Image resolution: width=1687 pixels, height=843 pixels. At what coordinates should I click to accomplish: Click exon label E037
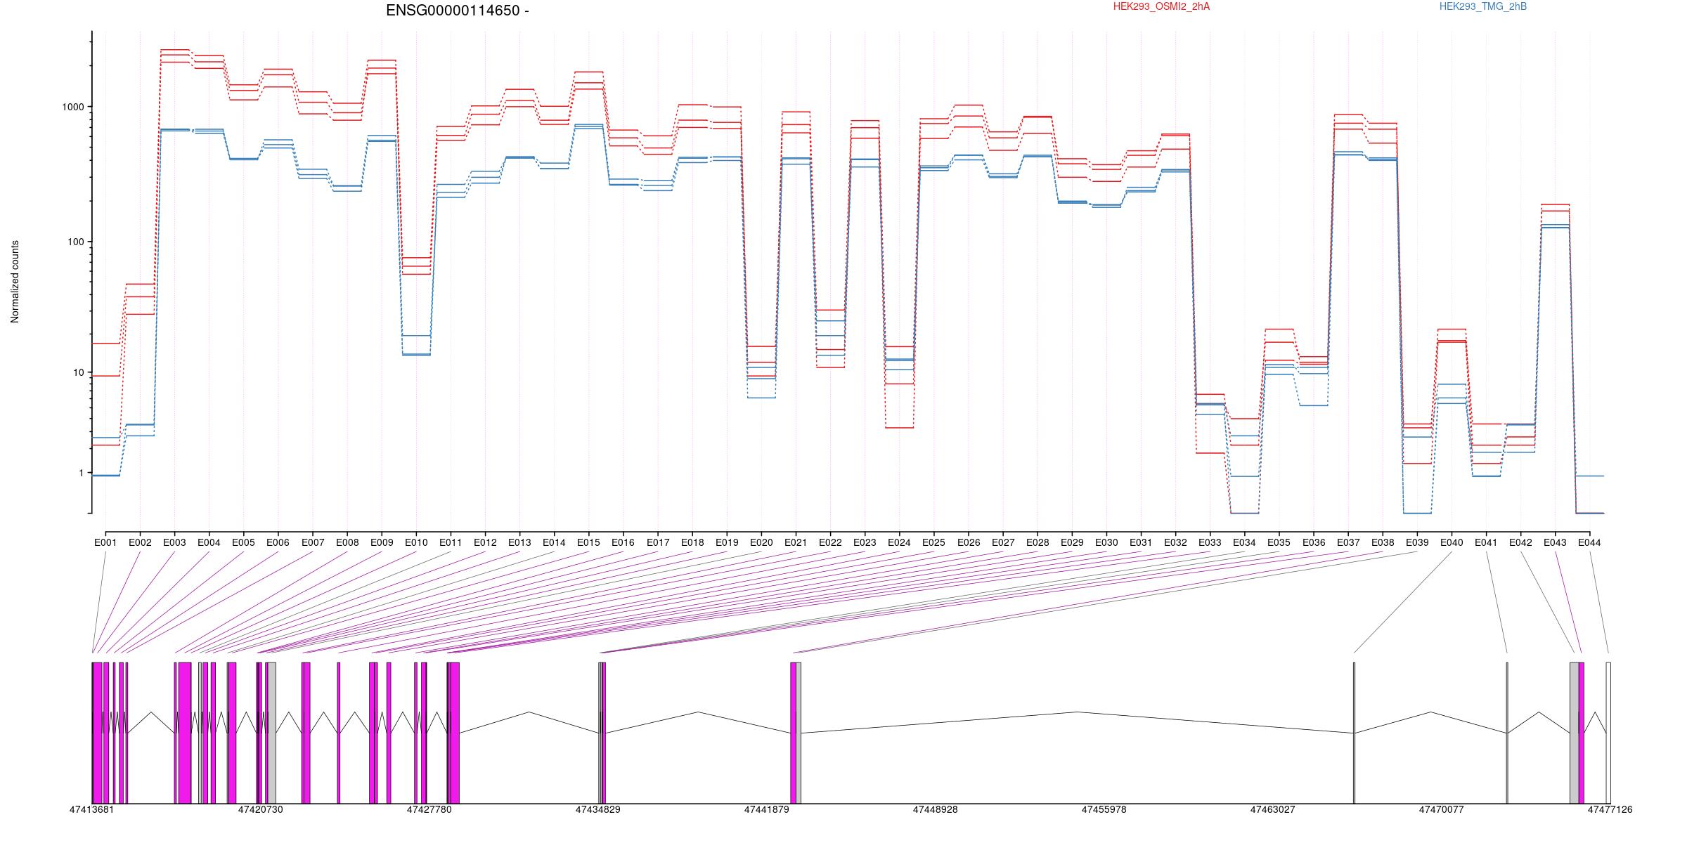1348,542
